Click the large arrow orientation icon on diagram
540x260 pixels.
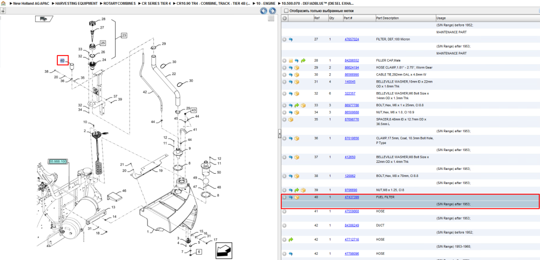coord(224,250)
